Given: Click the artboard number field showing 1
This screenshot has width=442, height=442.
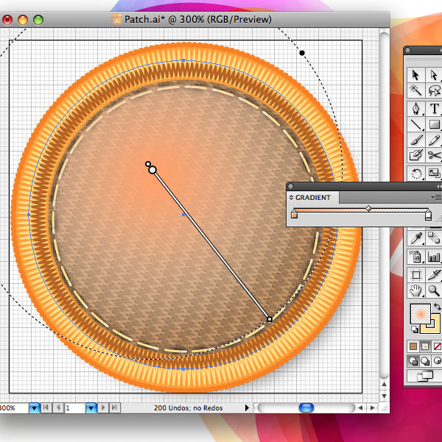Looking at the screenshot, I should tap(74, 407).
